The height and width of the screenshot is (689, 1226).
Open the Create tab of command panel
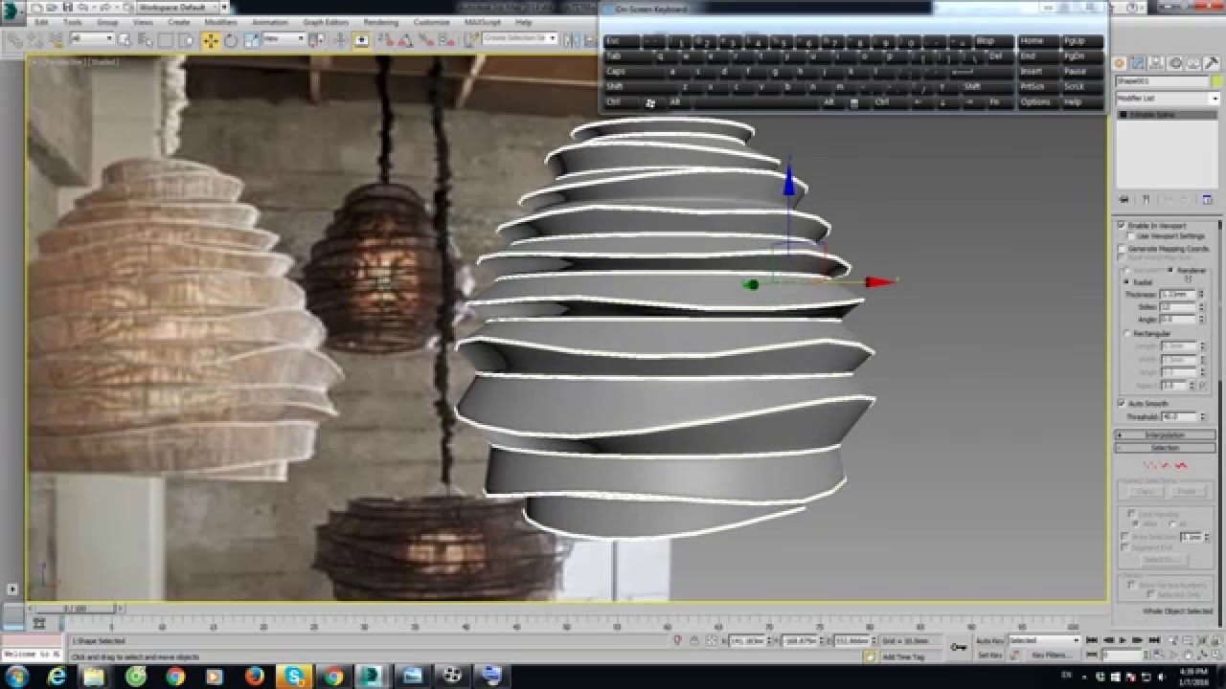[1120, 63]
